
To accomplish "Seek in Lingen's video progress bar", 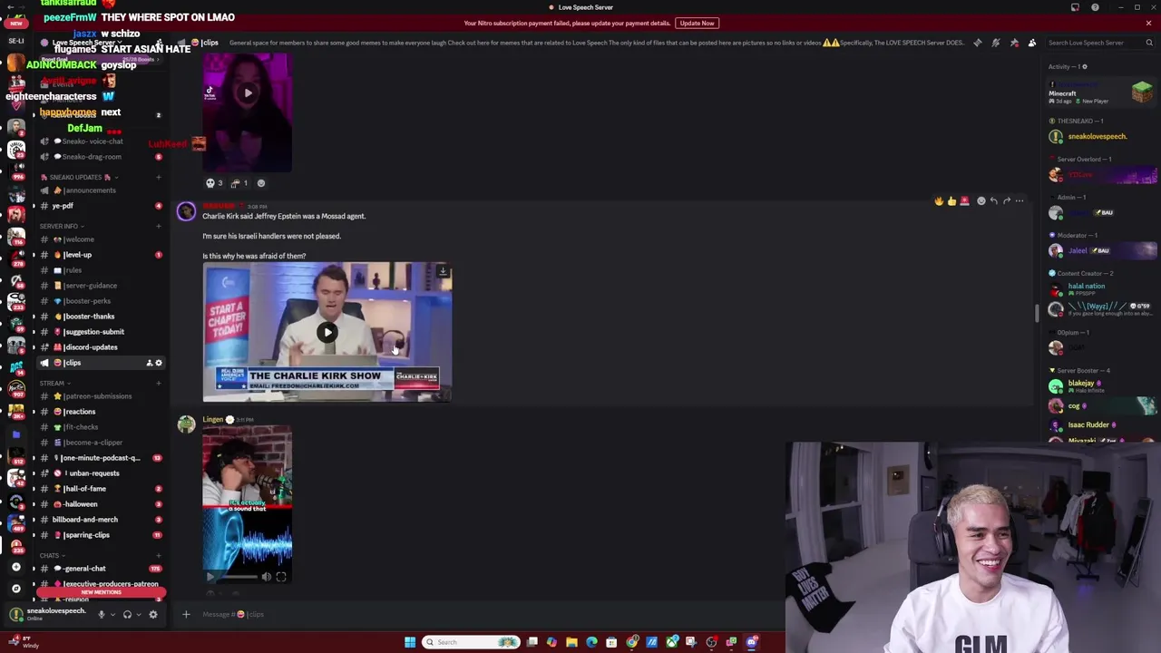I will pyautogui.click(x=238, y=577).
